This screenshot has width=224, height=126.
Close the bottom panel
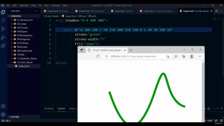(x=222, y=108)
